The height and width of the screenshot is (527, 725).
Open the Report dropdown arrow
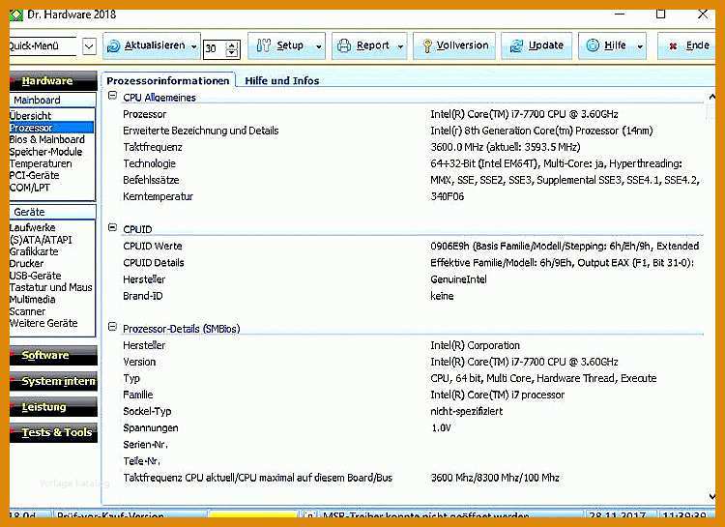(x=400, y=46)
